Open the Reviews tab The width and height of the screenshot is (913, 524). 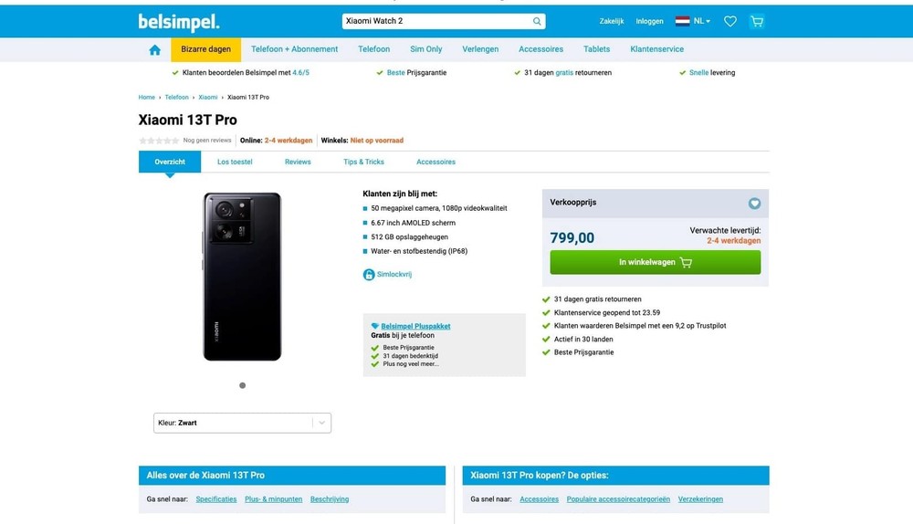coord(298,162)
